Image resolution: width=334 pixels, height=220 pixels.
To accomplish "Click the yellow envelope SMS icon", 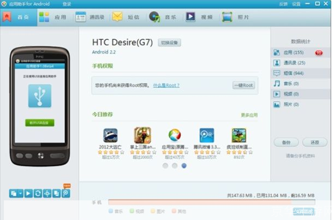I will pos(117,16).
